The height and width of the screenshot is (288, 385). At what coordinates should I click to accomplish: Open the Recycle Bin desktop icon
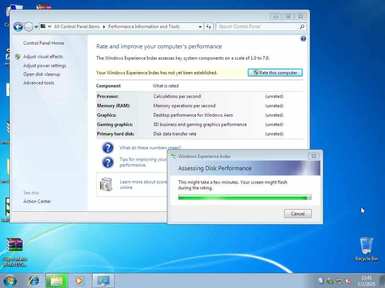tap(366, 249)
